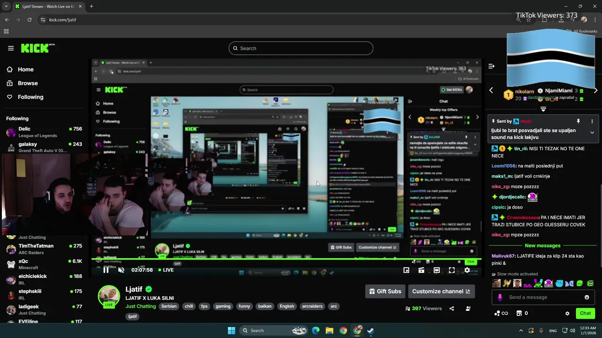Open Windows Start menu

click(231, 330)
